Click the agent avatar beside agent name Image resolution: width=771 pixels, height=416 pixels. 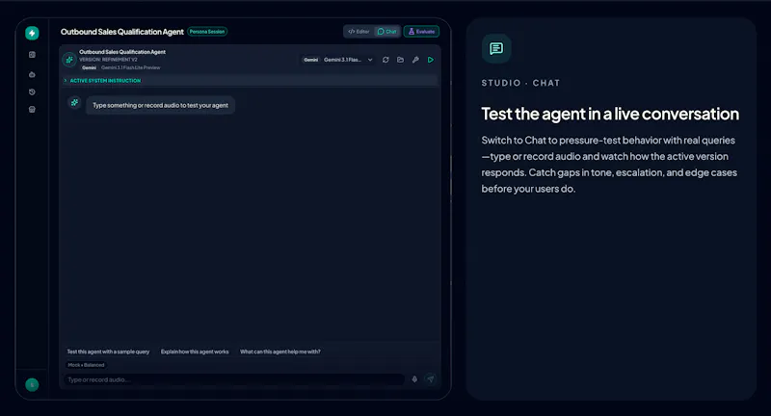[x=69, y=60]
